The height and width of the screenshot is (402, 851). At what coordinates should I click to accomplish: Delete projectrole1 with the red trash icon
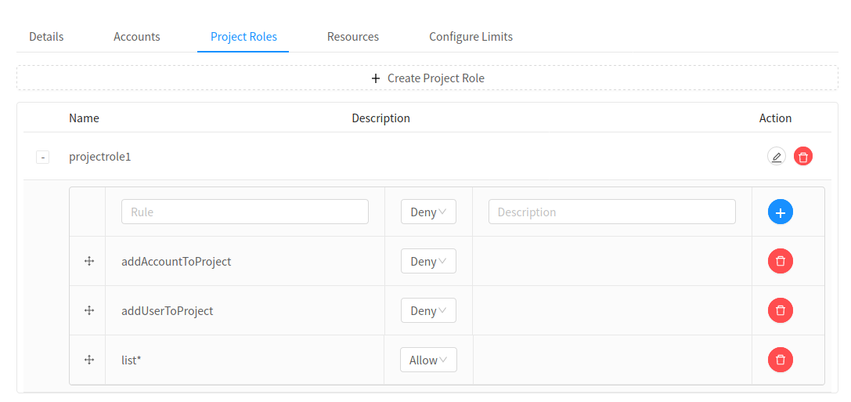(803, 157)
